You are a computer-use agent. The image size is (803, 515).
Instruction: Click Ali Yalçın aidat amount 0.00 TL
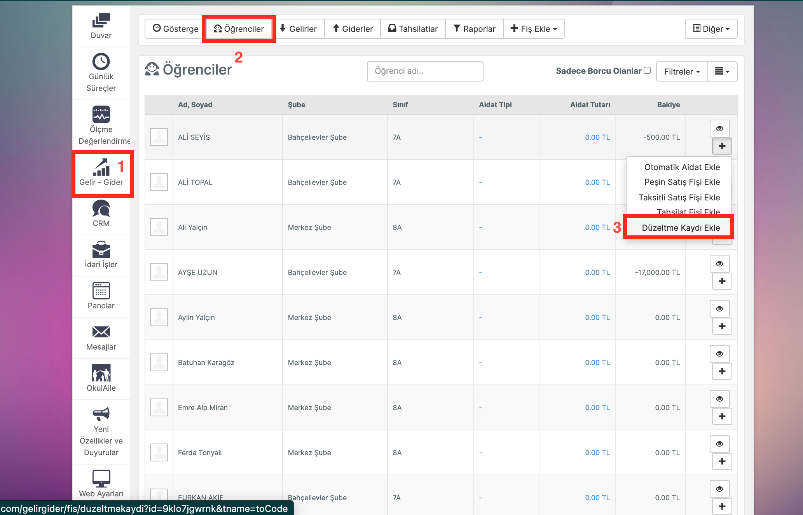pos(597,228)
